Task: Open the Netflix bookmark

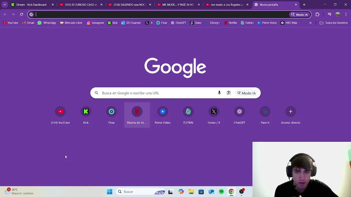Action: coord(231,23)
